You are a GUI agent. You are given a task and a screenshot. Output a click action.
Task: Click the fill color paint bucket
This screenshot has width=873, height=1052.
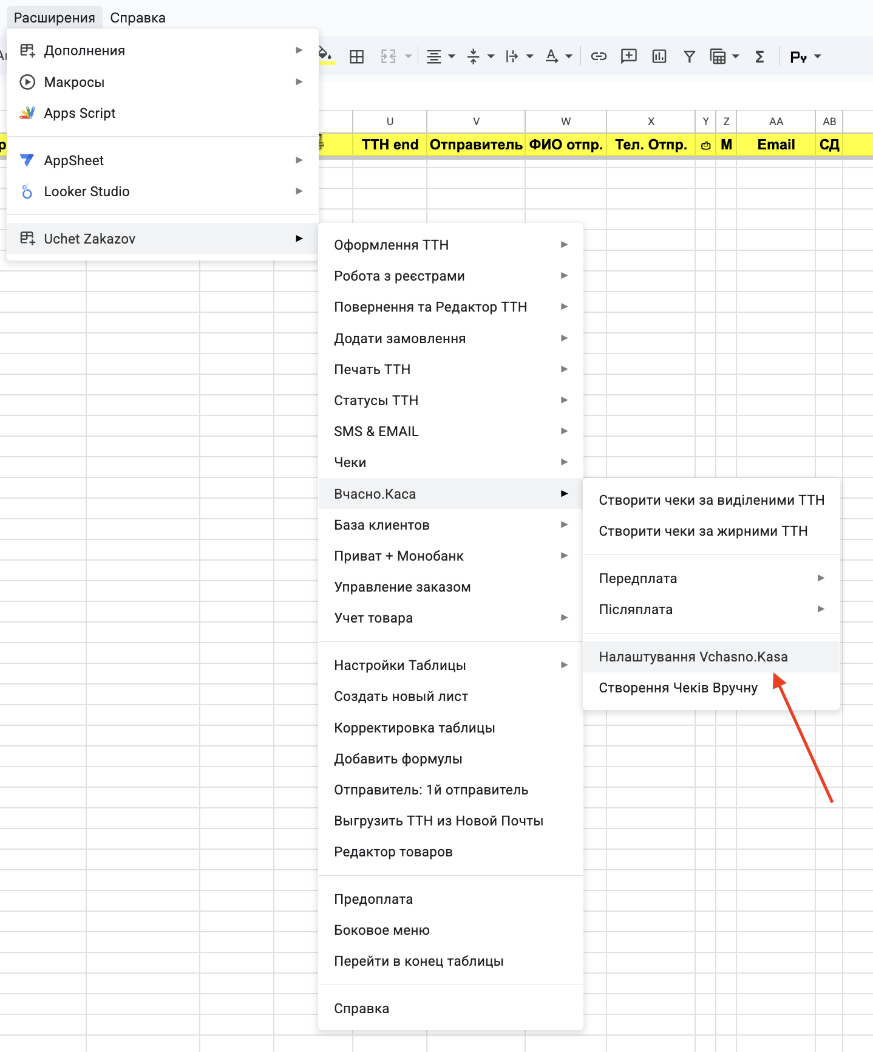tap(326, 56)
